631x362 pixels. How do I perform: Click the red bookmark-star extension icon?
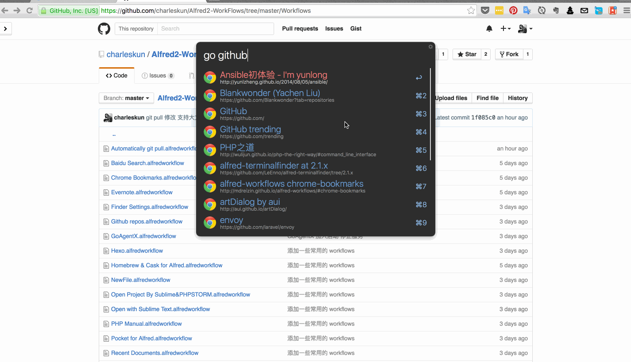(613, 10)
